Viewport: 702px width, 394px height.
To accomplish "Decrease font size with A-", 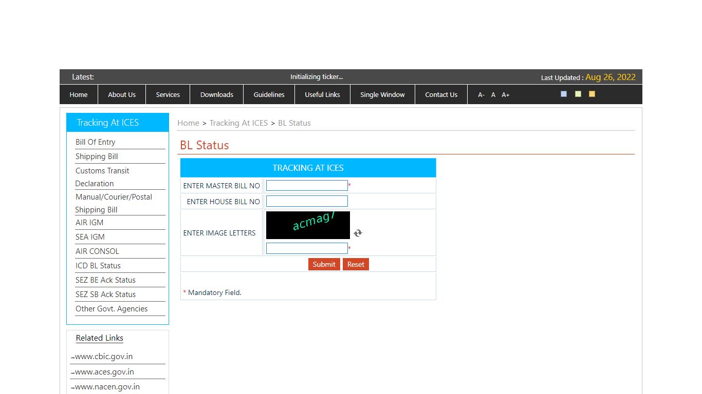I will tap(482, 95).
